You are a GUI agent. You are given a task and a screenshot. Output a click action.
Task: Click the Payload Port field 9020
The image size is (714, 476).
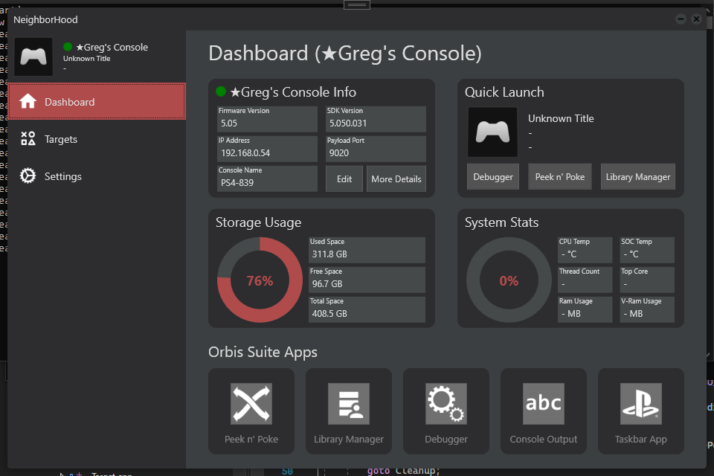tap(376, 149)
